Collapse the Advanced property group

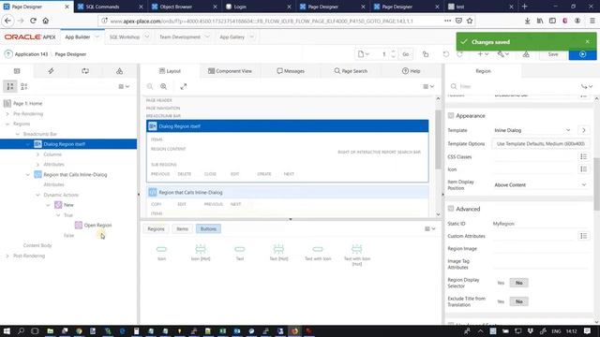click(x=451, y=209)
